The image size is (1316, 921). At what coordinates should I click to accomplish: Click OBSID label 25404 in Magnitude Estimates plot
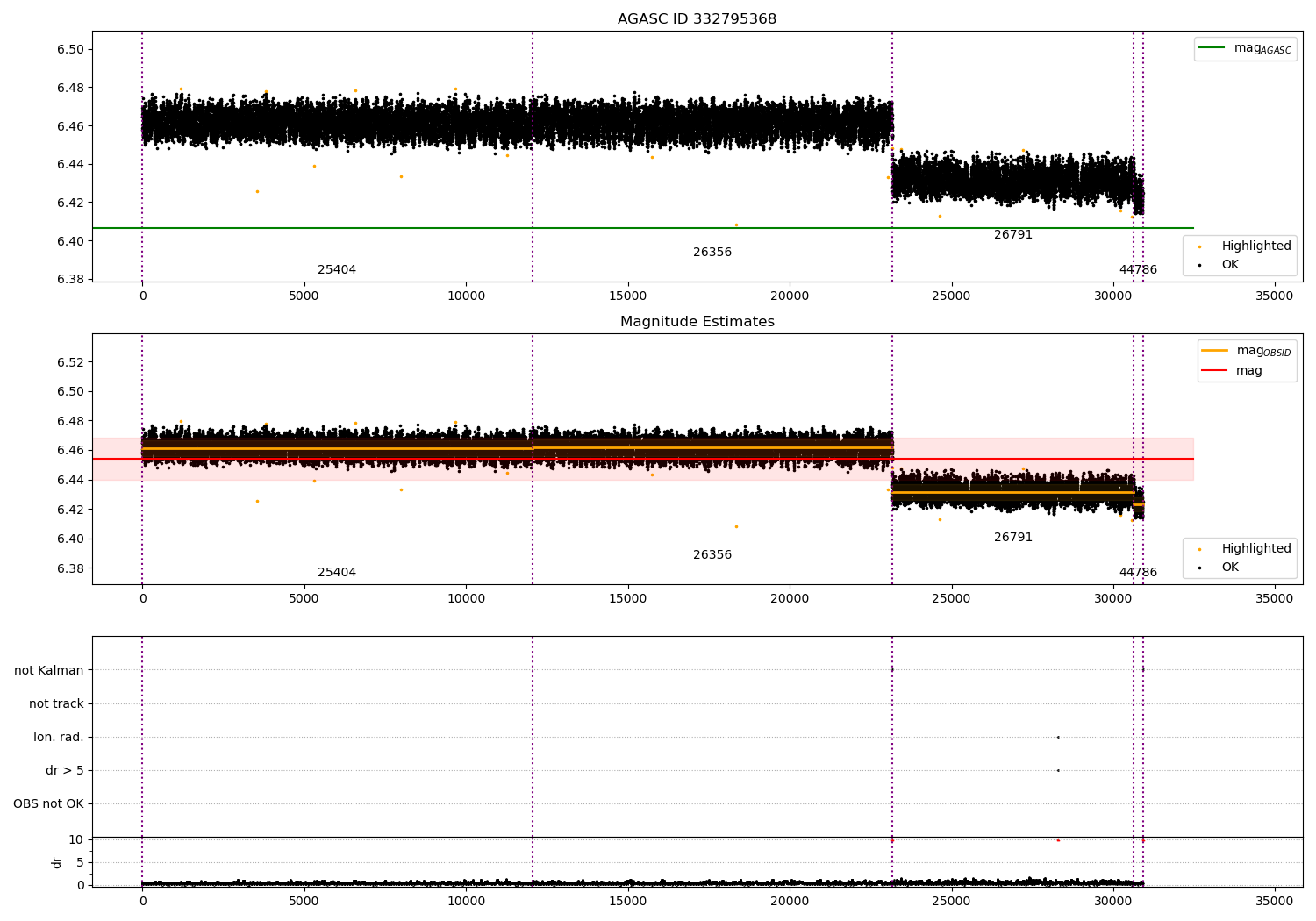click(337, 573)
